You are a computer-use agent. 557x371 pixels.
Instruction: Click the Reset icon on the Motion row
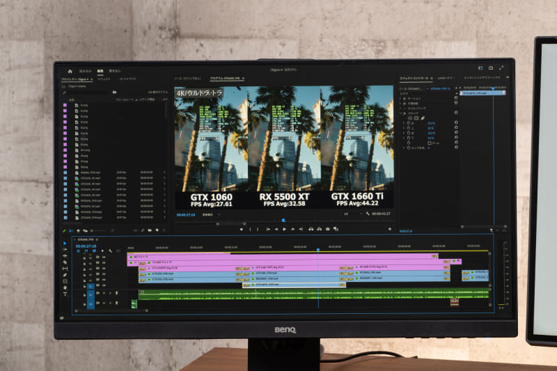click(x=456, y=98)
